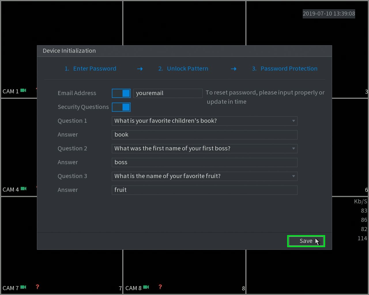The width and height of the screenshot is (369, 295).
Task: Open the Question 1 dropdown
Action: [x=204, y=121]
